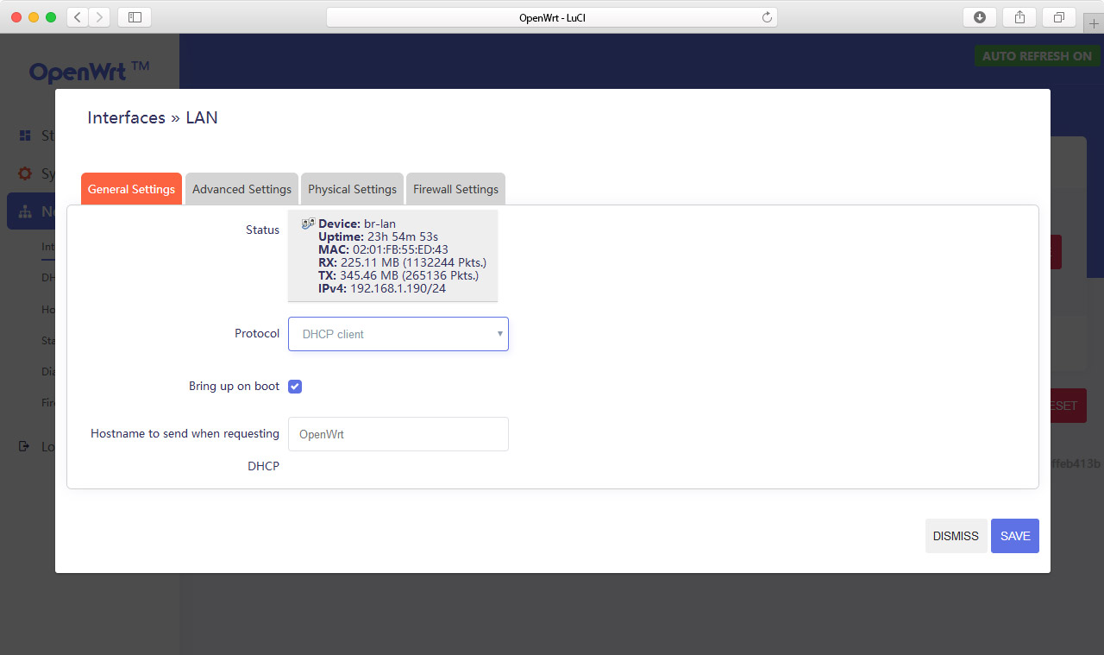Click the AUTO REFRESH ON button

pos(1037,56)
